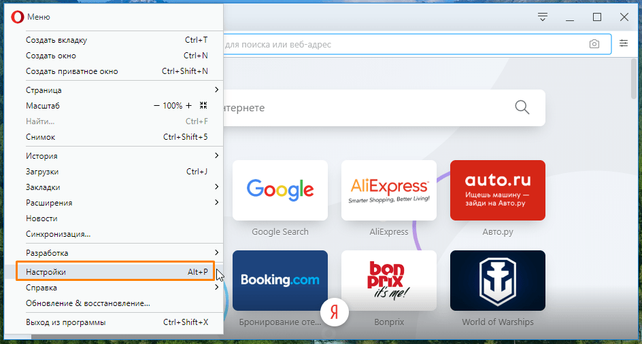Open Настройки from the menu
This screenshot has width=642, height=344.
pos(114,271)
